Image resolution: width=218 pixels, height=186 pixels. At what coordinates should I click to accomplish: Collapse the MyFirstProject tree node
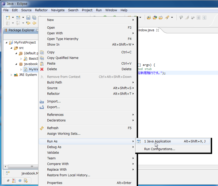tap(7, 43)
